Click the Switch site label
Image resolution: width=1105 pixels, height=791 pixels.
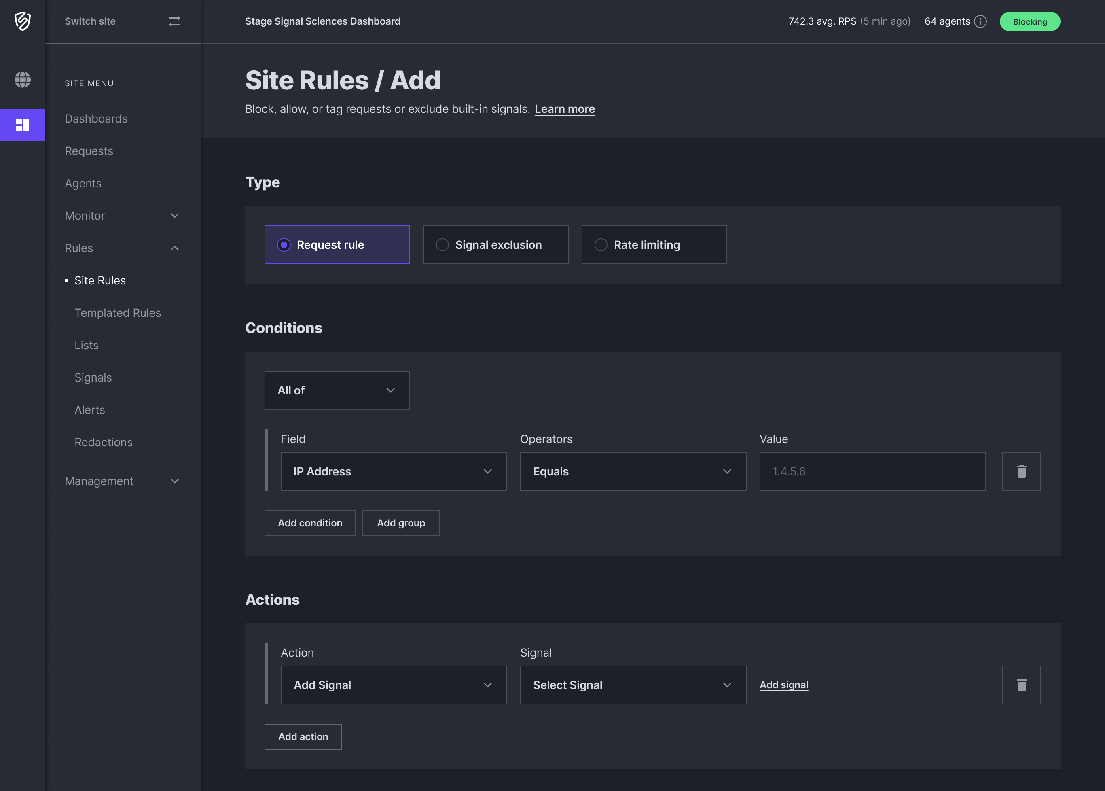point(90,21)
